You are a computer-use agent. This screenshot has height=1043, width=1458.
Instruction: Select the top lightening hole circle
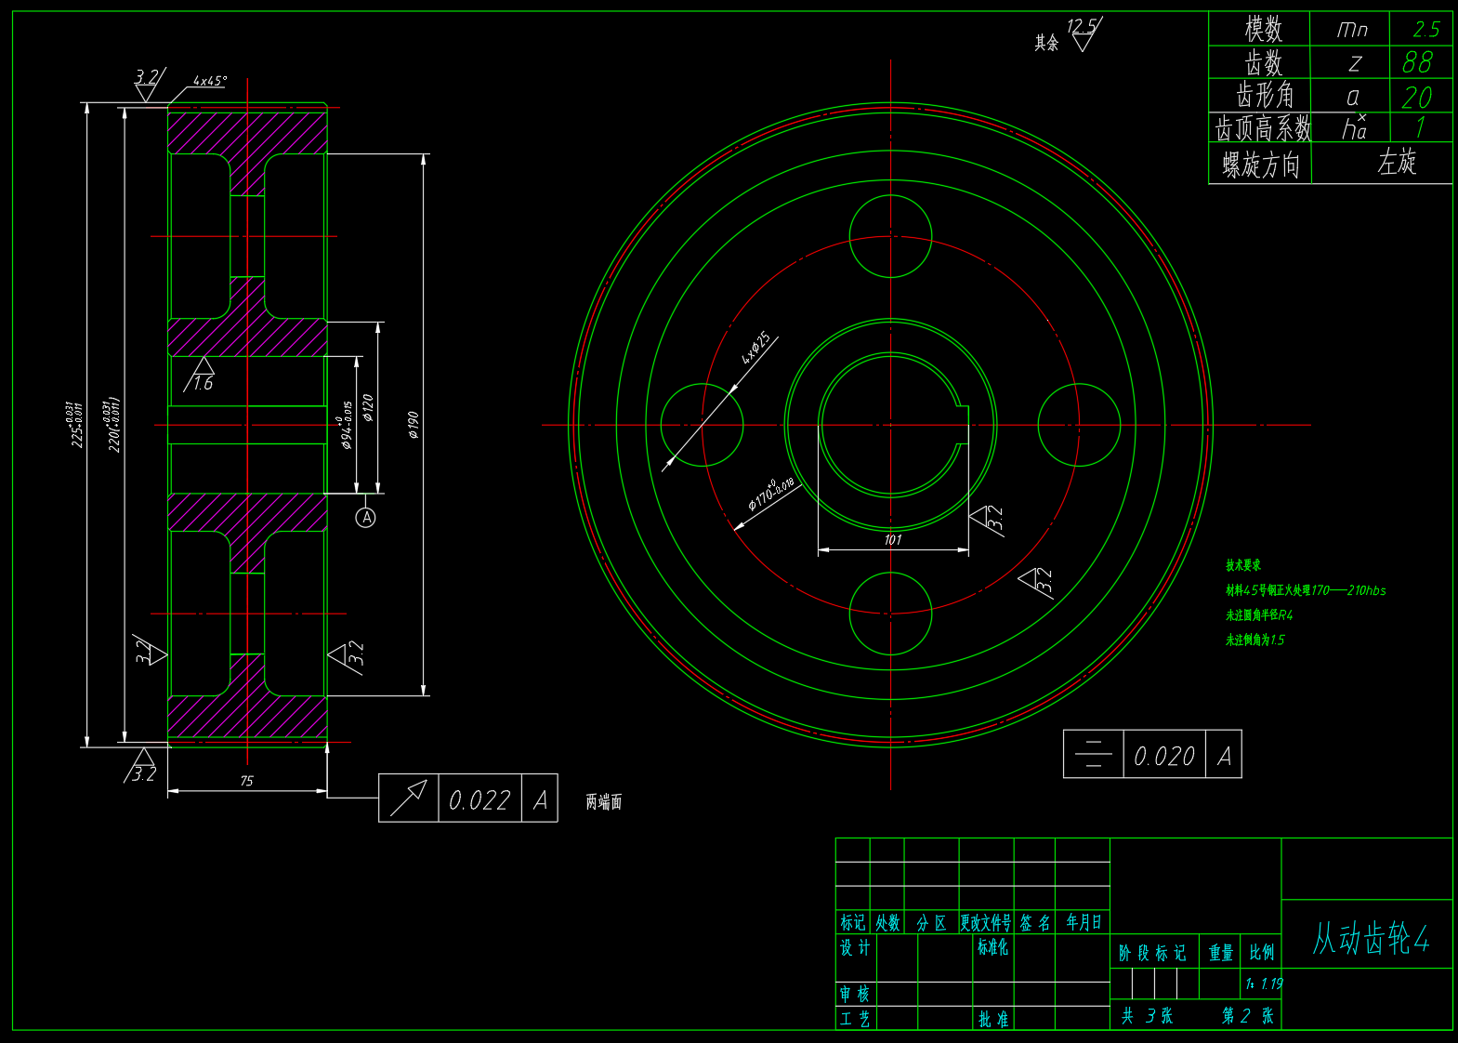click(x=890, y=236)
